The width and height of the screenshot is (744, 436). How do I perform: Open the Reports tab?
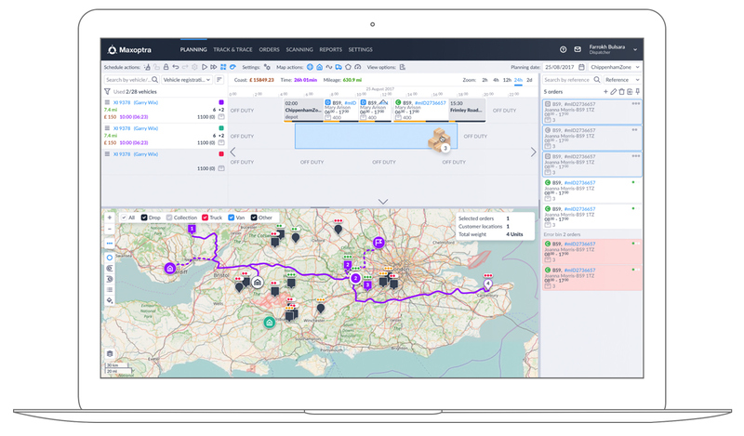click(330, 49)
